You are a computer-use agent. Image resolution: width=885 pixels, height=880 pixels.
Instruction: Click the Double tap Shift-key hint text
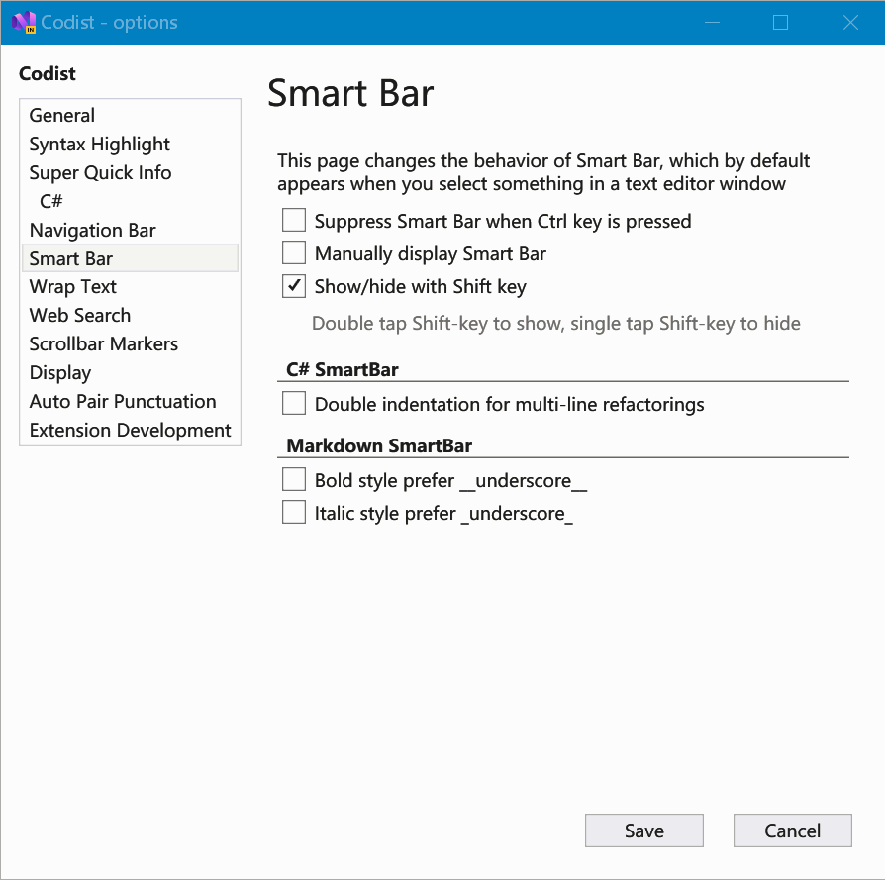[556, 324]
